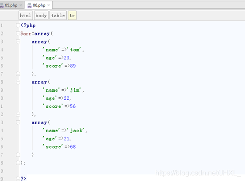245x181 pixels.
Task: Click the fold end marker beside ?>
Action: [x=18, y=179]
